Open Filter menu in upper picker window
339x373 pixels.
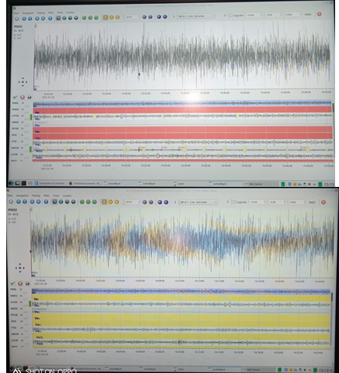(x=50, y=12)
